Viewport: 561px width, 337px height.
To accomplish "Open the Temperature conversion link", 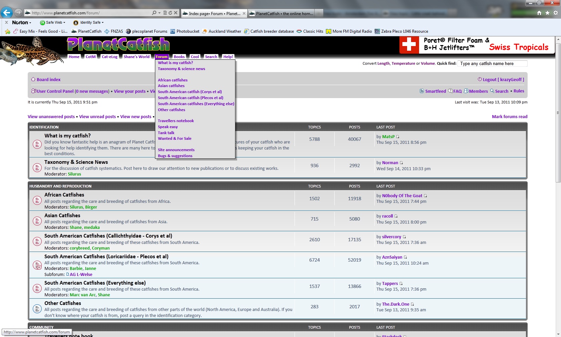I will coord(403,63).
